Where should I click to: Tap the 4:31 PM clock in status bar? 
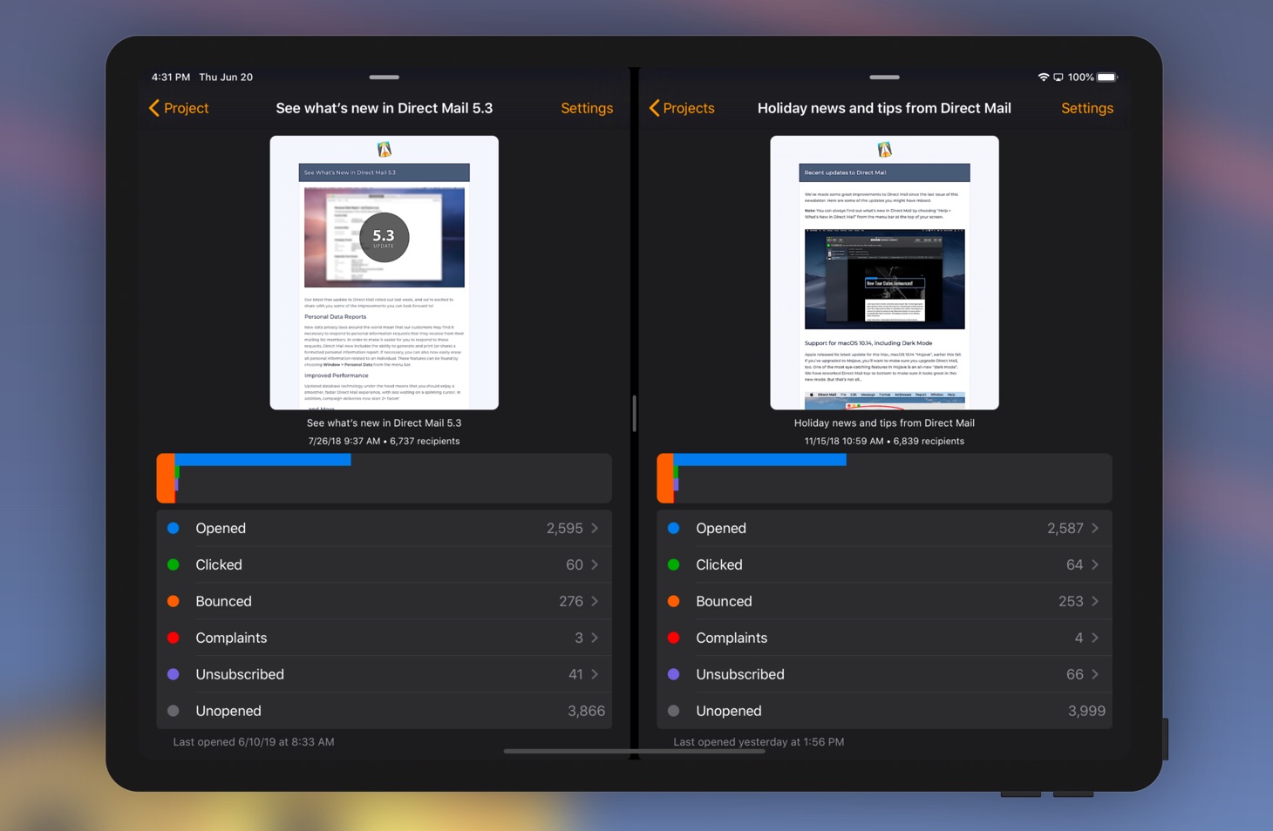[x=171, y=78]
